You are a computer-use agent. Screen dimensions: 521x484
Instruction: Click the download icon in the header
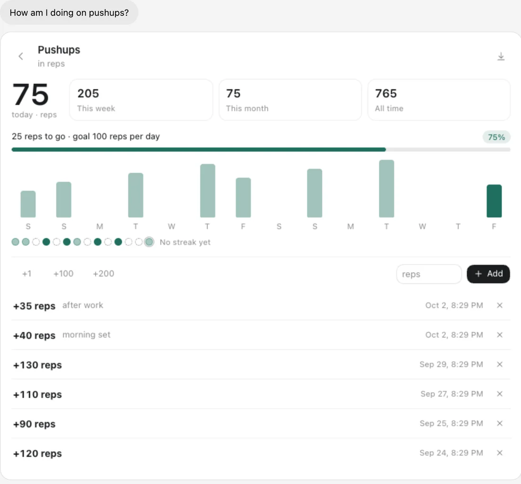(501, 56)
